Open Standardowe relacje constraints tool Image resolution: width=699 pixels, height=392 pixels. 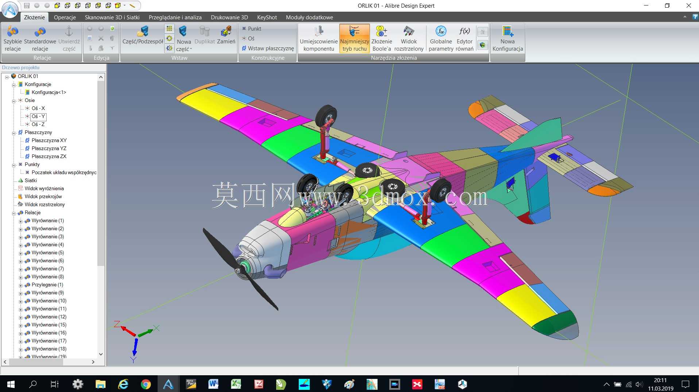click(40, 39)
